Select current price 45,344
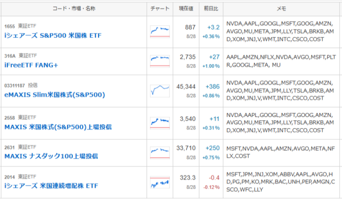This screenshot has width=342, height=200. click(x=186, y=87)
